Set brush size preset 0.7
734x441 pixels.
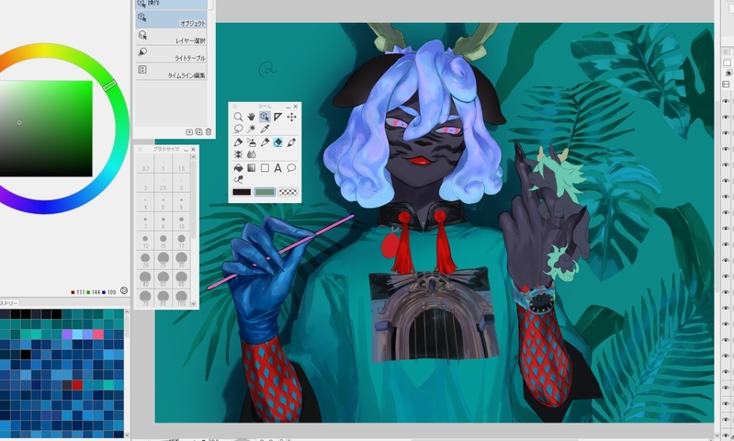(145, 164)
